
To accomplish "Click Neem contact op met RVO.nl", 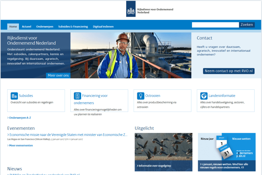I will (x=229, y=71).
